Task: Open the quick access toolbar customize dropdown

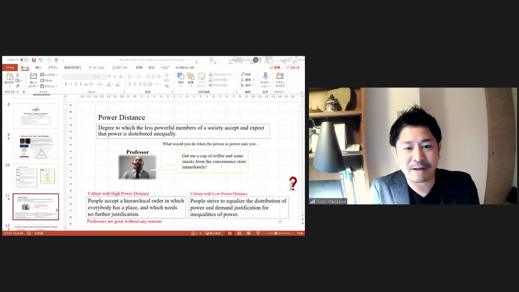Action: tap(63, 60)
